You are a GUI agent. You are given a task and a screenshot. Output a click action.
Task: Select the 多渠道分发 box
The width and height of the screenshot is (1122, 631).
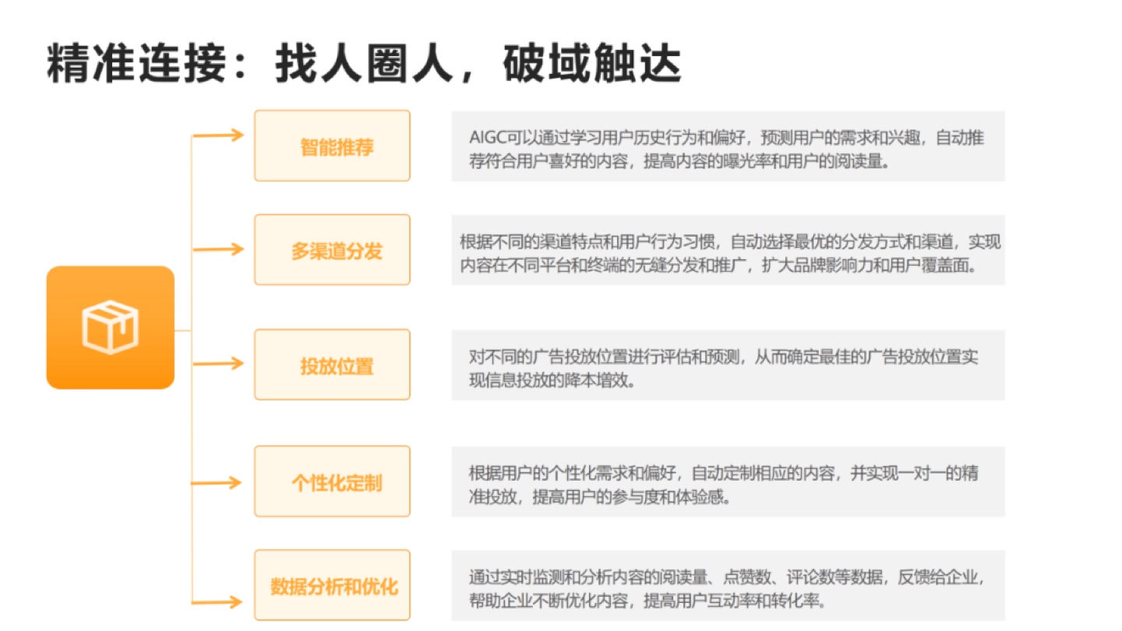click(332, 249)
